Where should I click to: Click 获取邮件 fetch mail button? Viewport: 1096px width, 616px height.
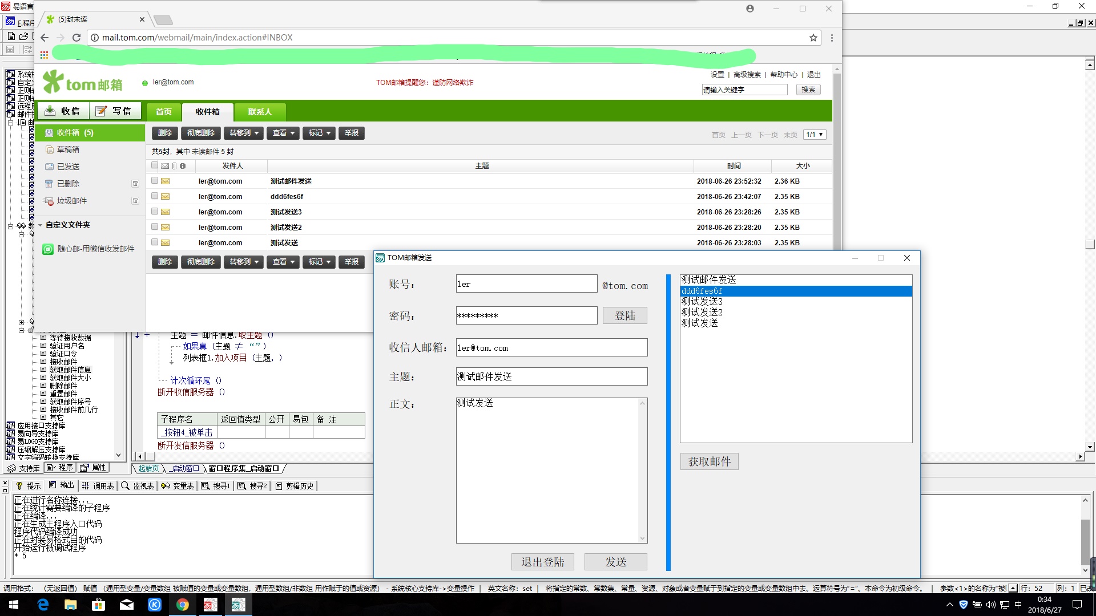point(710,461)
